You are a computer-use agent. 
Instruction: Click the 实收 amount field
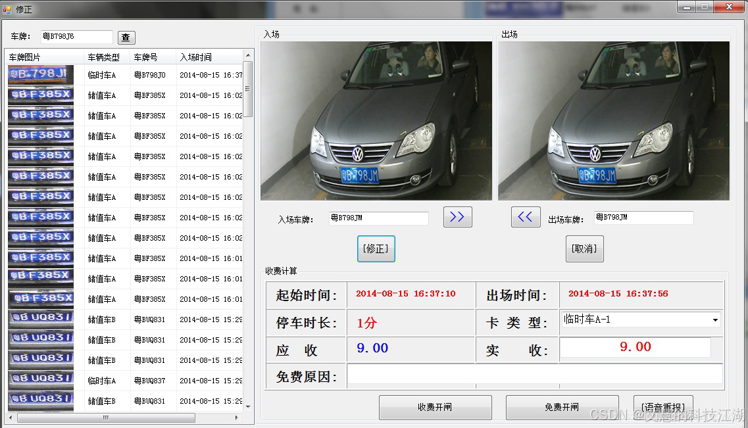point(636,347)
